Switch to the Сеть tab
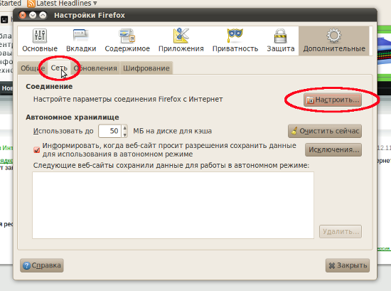 59,68
